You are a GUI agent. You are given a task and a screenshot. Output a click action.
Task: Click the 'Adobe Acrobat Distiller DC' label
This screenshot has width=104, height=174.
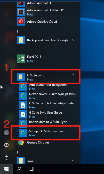45,10
